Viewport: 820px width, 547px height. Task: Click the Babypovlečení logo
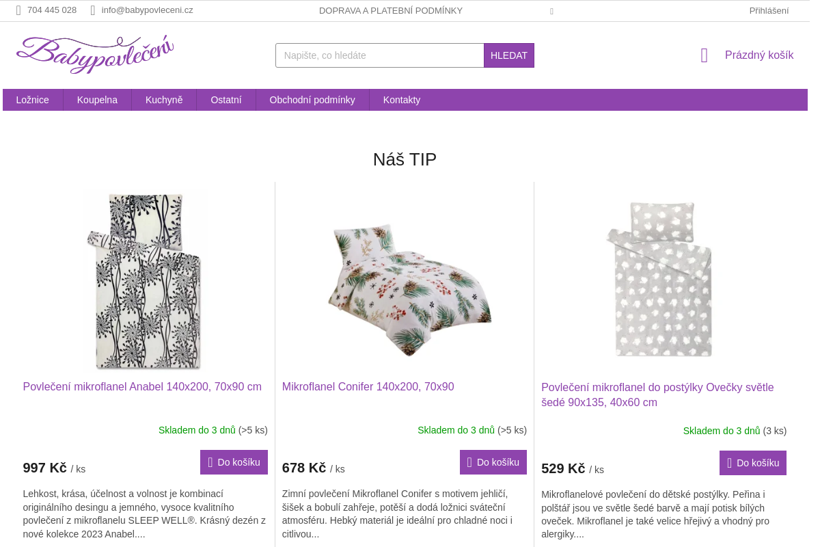coord(95,54)
